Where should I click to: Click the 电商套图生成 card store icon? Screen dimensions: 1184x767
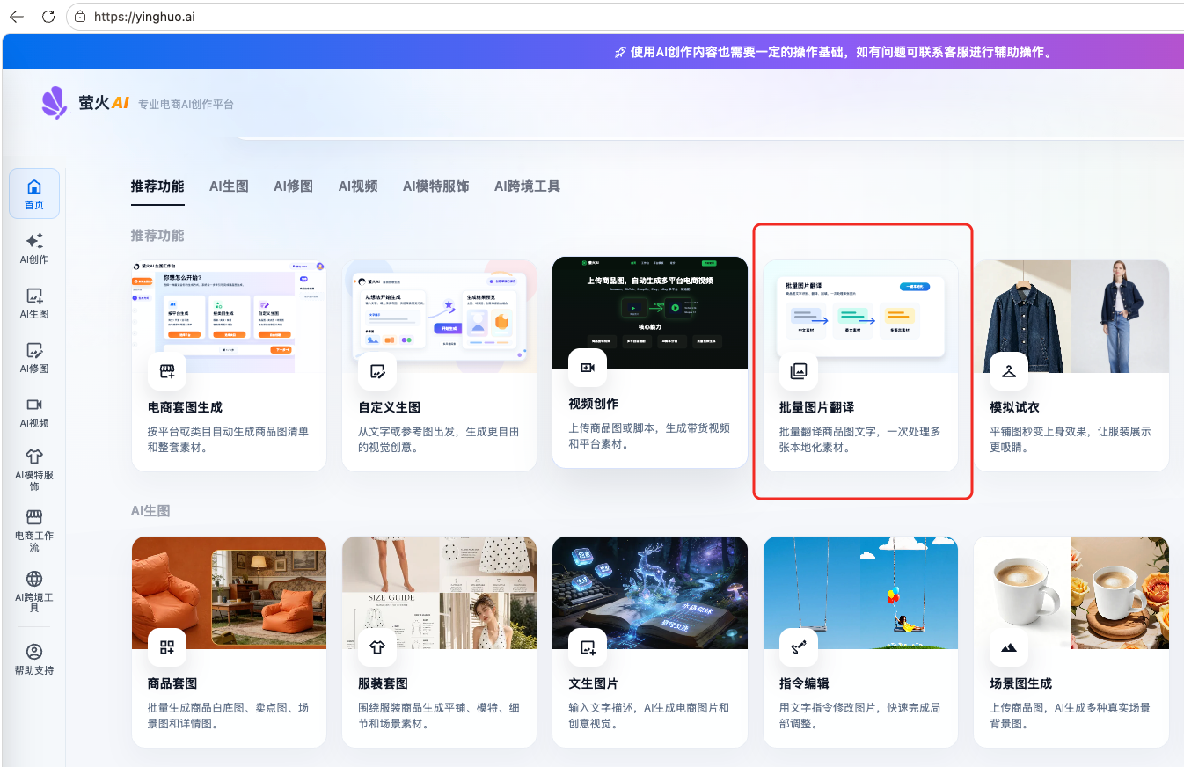click(x=167, y=371)
